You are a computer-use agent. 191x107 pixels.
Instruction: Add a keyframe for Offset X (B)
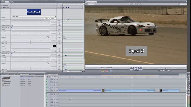pyautogui.click(x=60, y=67)
